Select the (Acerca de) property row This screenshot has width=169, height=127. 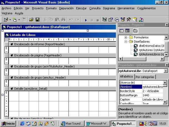[142, 83]
